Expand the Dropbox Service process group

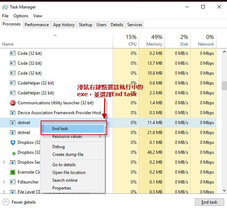(x=4, y=162)
